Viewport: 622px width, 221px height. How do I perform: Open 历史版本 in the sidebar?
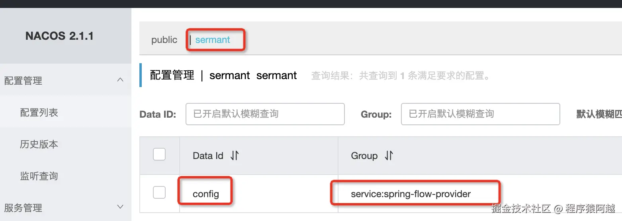pyautogui.click(x=39, y=144)
